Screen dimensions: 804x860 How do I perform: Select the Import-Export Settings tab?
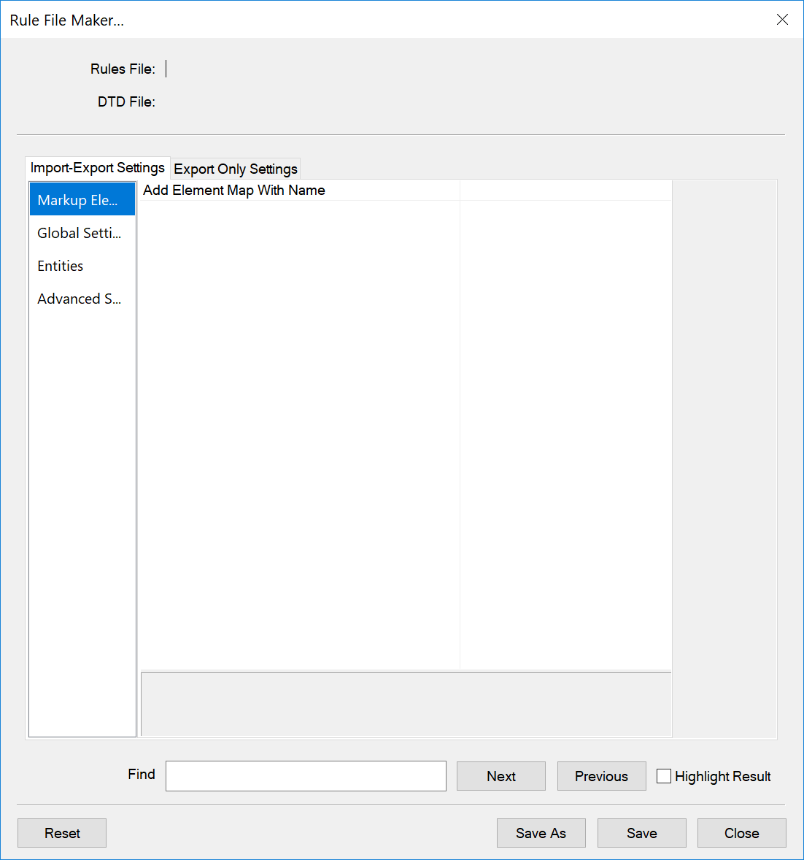(96, 167)
